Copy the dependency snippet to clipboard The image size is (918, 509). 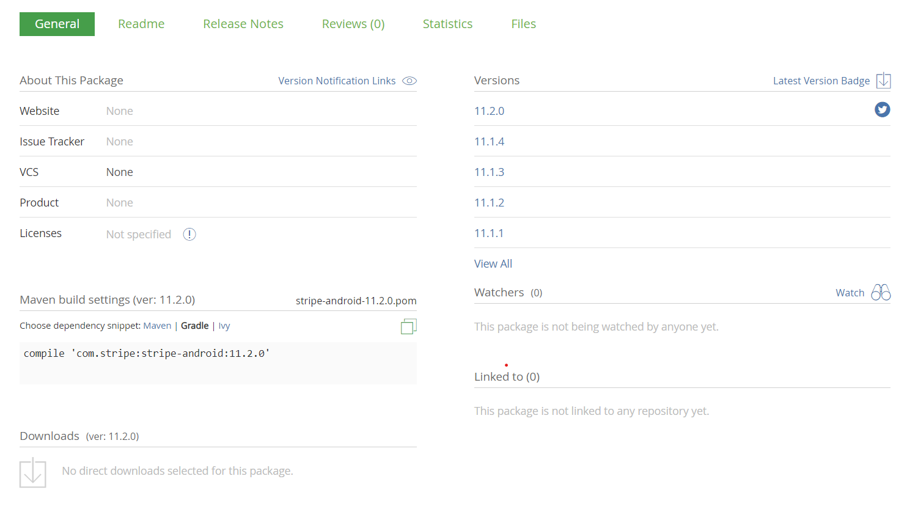coord(408,326)
